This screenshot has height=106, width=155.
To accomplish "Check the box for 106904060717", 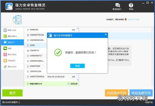I will [28, 56].
